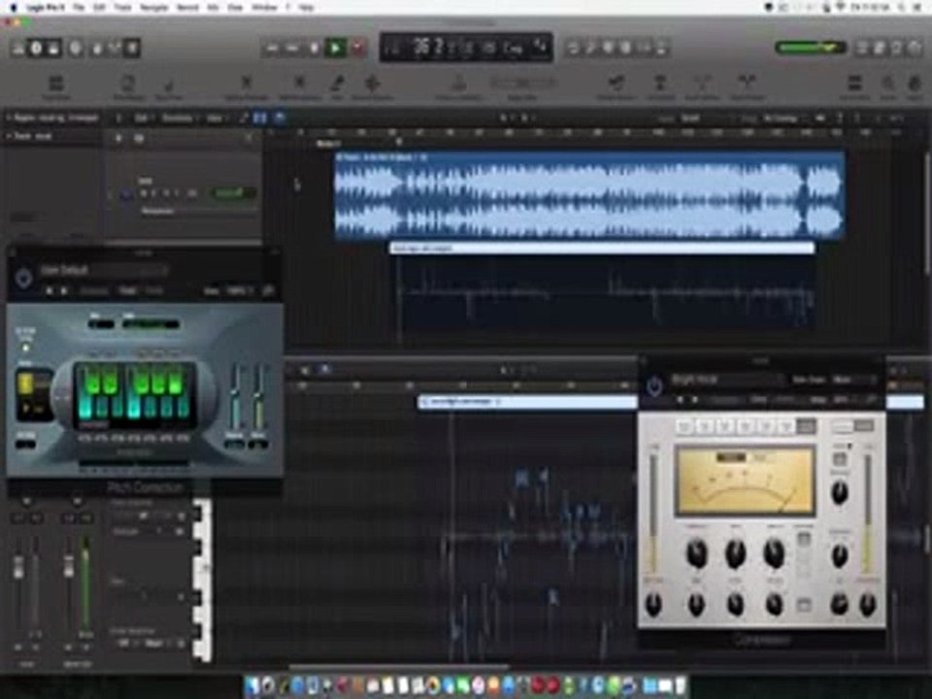Screen dimensions: 932x699
Task: Toggle the Compressor plug-in power button
Action: pos(654,386)
